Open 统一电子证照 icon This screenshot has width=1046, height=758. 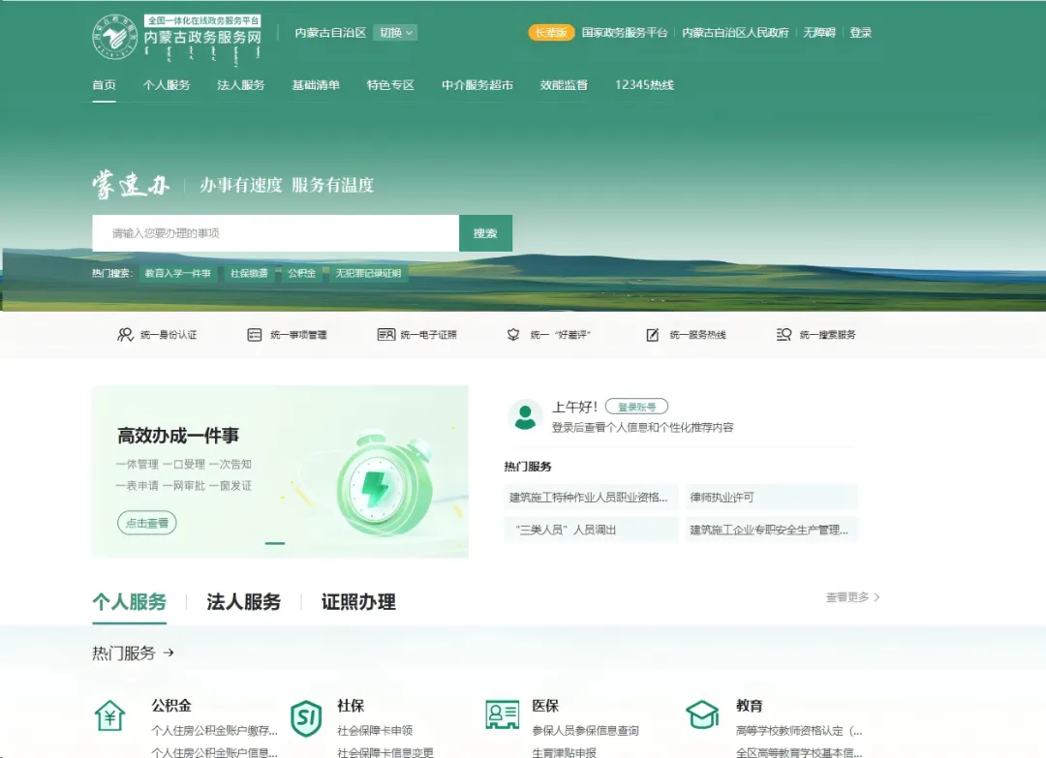click(x=385, y=335)
